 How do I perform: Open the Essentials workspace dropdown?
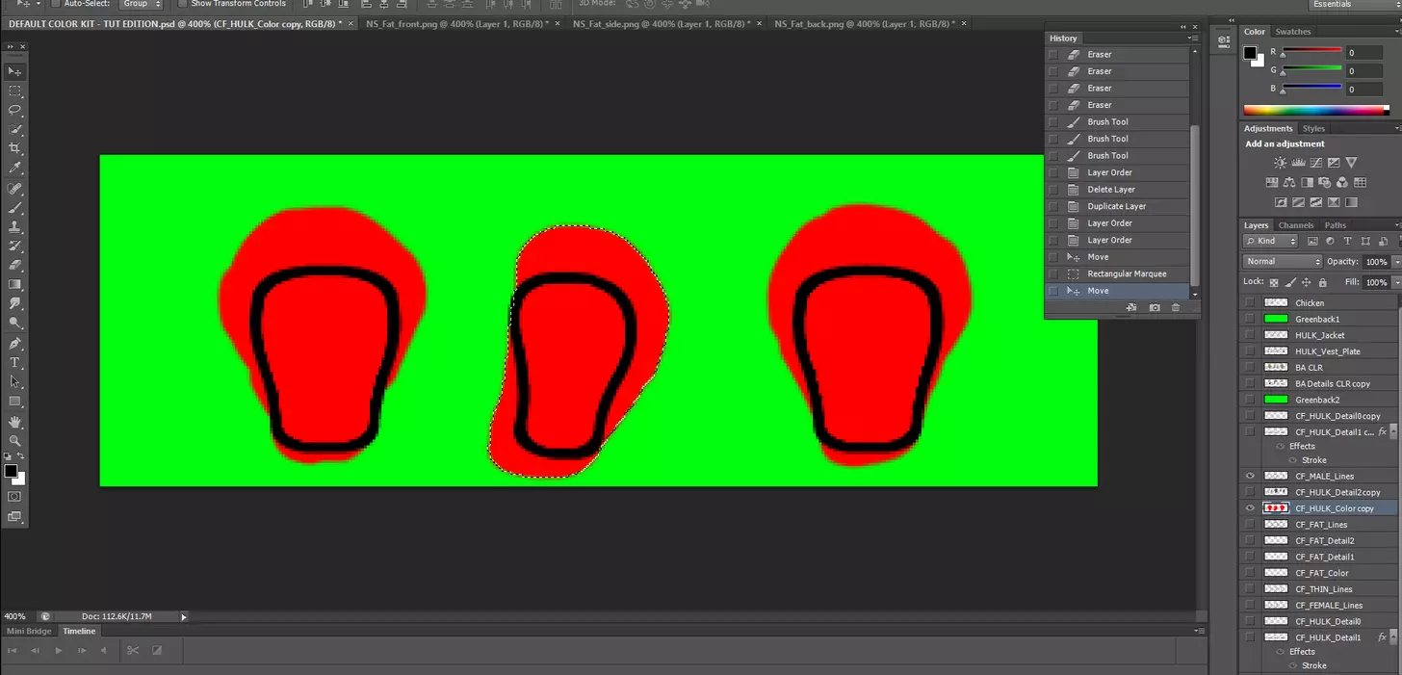pyautogui.click(x=1354, y=5)
